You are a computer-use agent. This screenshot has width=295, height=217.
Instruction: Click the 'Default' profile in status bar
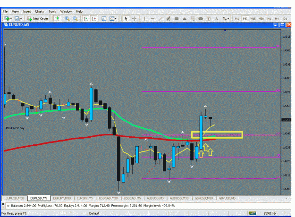click(94, 213)
